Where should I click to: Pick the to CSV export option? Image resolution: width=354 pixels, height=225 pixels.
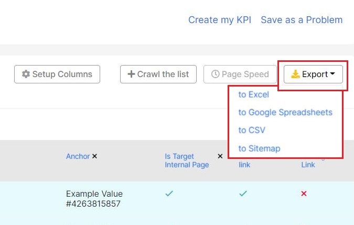pyautogui.click(x=252, y=130)
